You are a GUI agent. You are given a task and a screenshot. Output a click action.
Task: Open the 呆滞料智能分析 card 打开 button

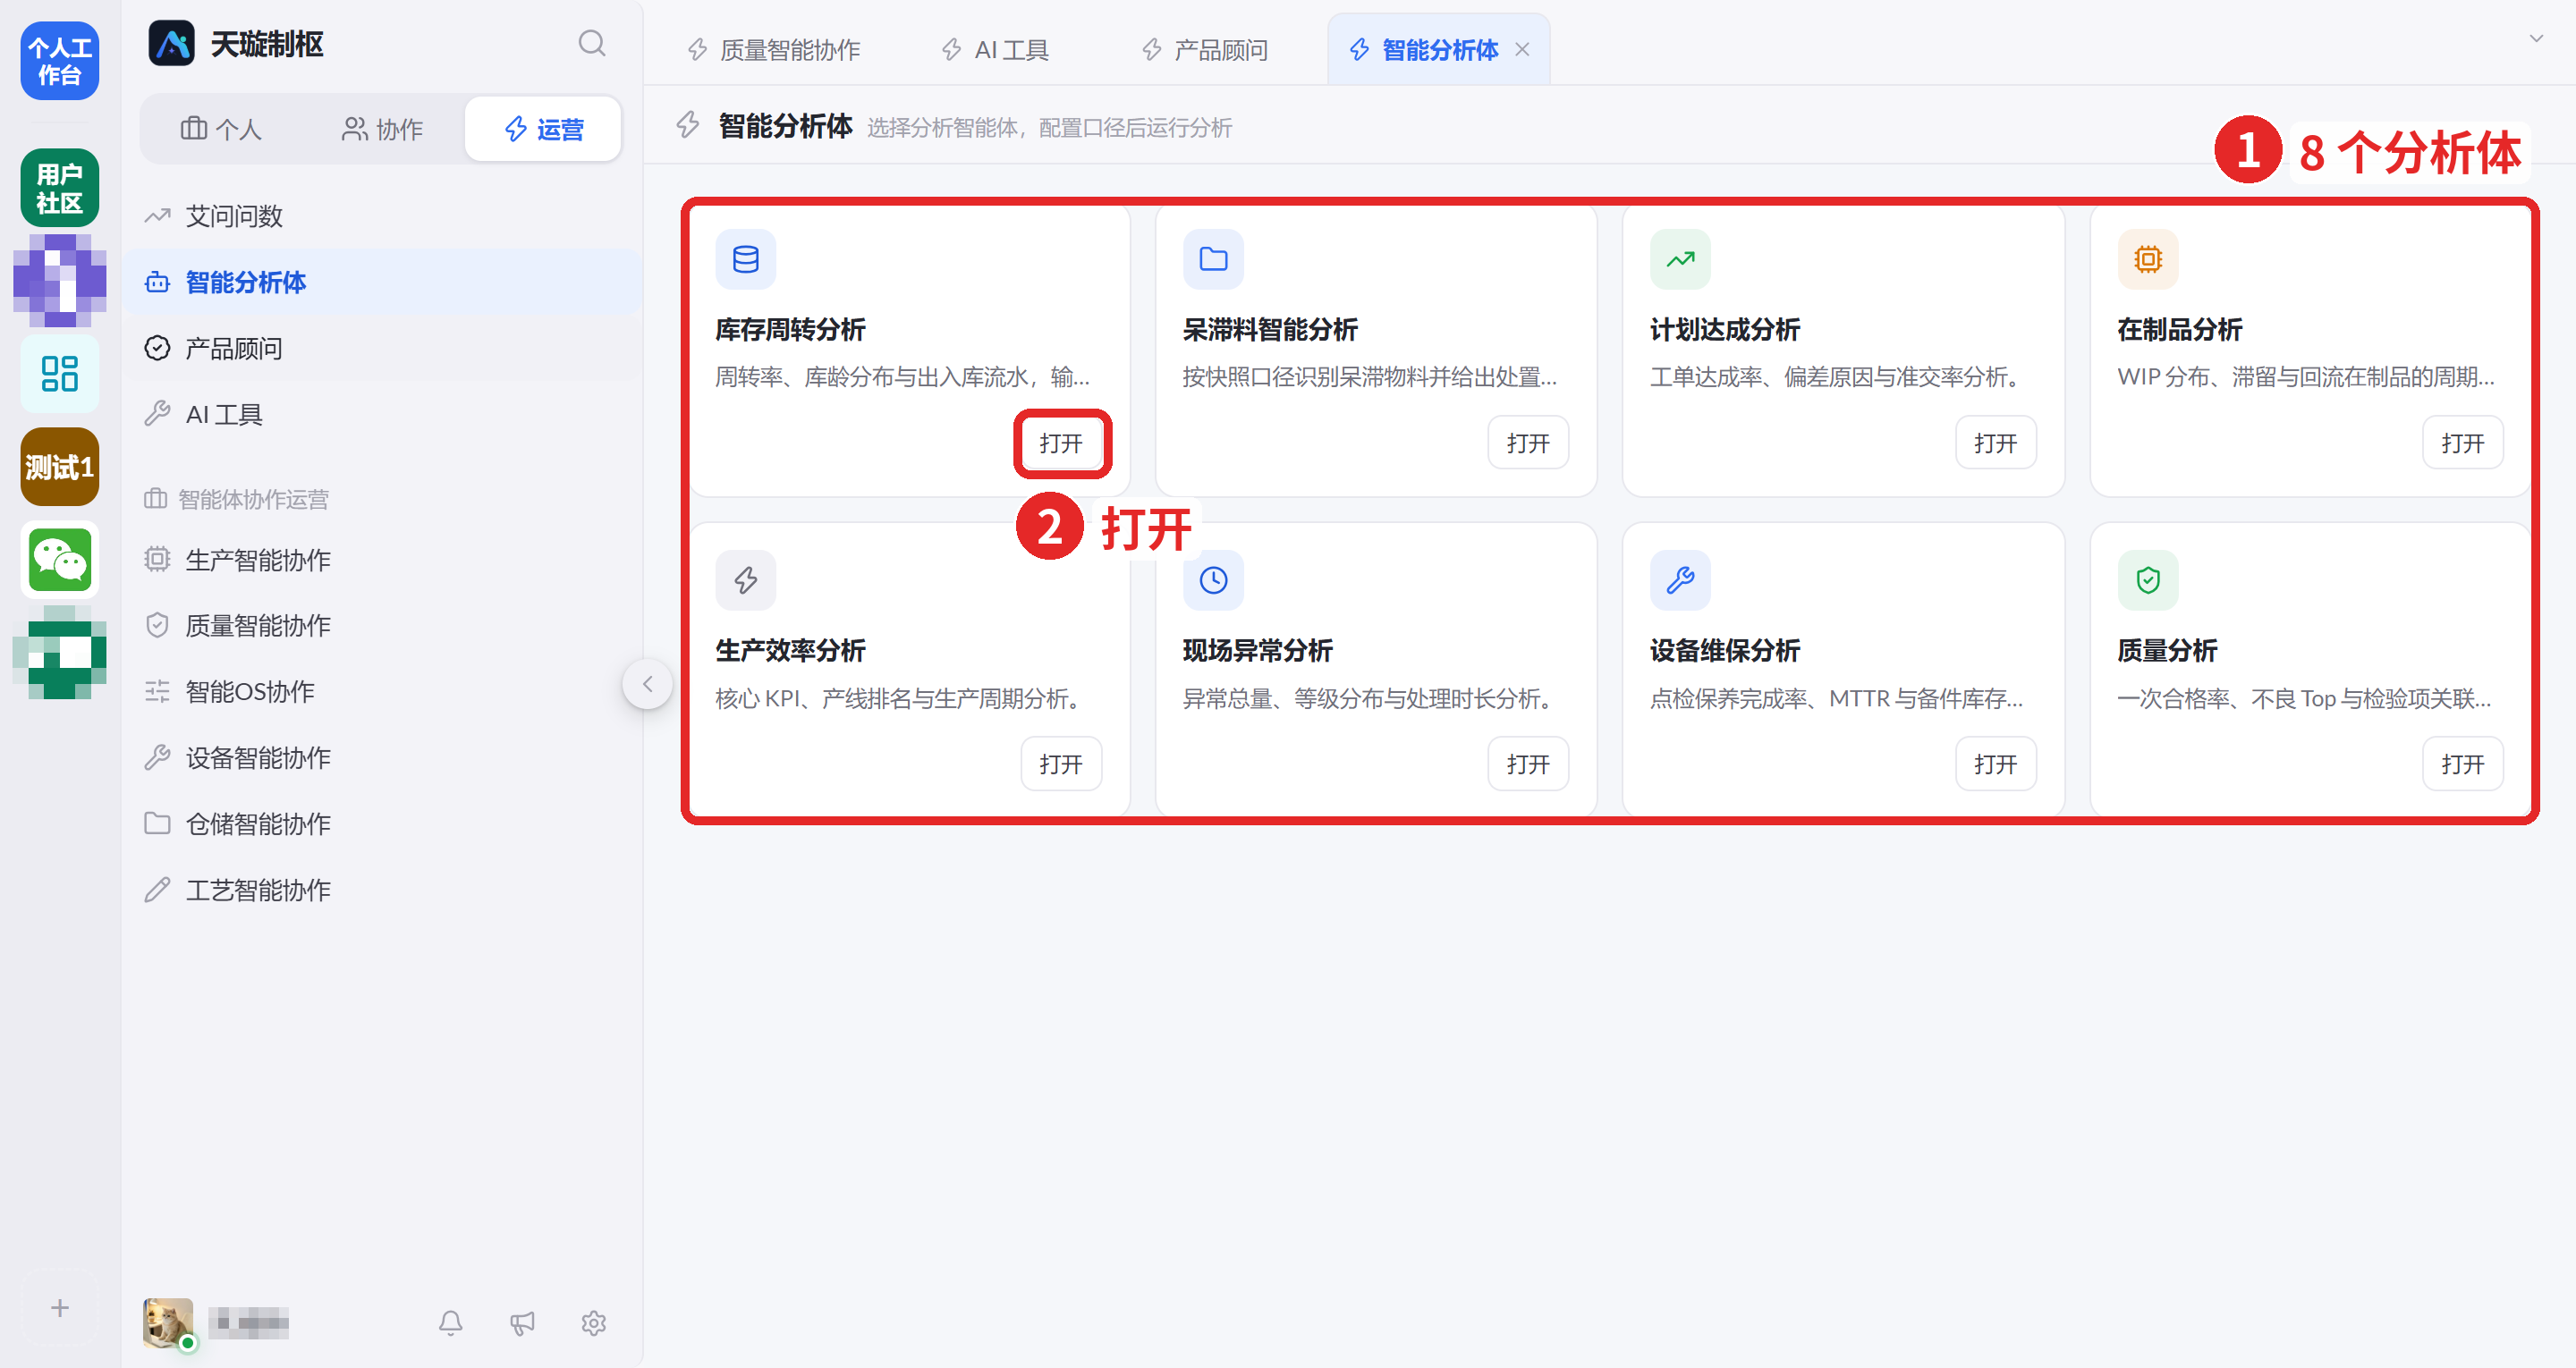pos(1528,443)
